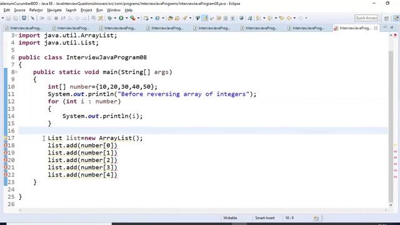Image resolution: width=400 pixels, height=225 pixels.
Task: Click the warning marker on line 17
Action: coord(5,138)
